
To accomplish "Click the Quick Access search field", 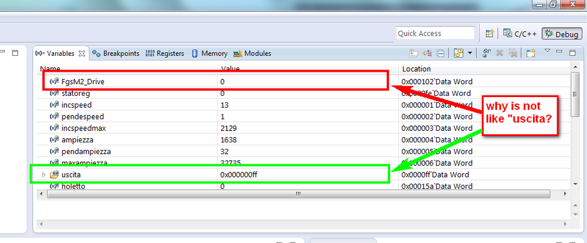I will point(435,34).
